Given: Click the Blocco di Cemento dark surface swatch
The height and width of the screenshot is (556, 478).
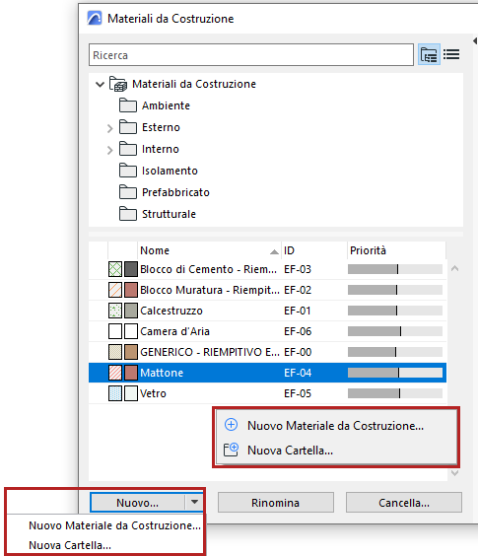Looking at the screenshot, I should pos(131,269).
